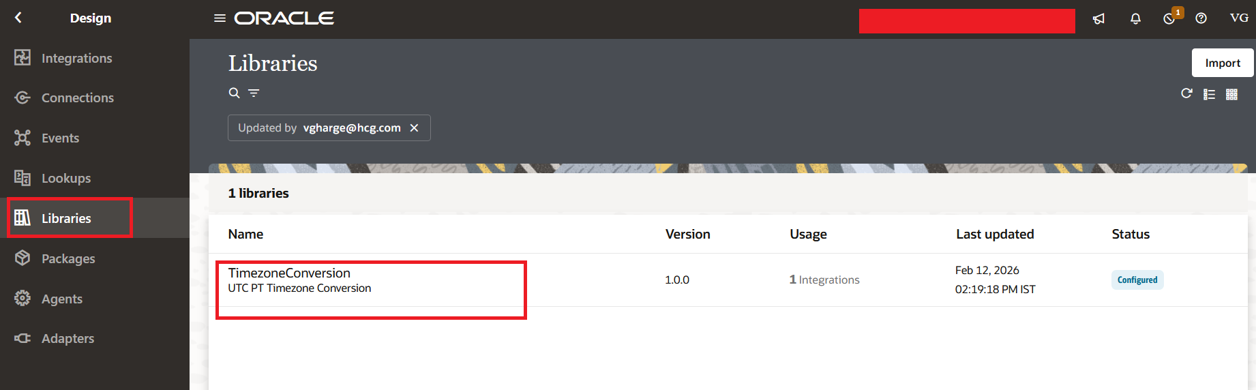Switch to list view layout

tap(1209, 94)
